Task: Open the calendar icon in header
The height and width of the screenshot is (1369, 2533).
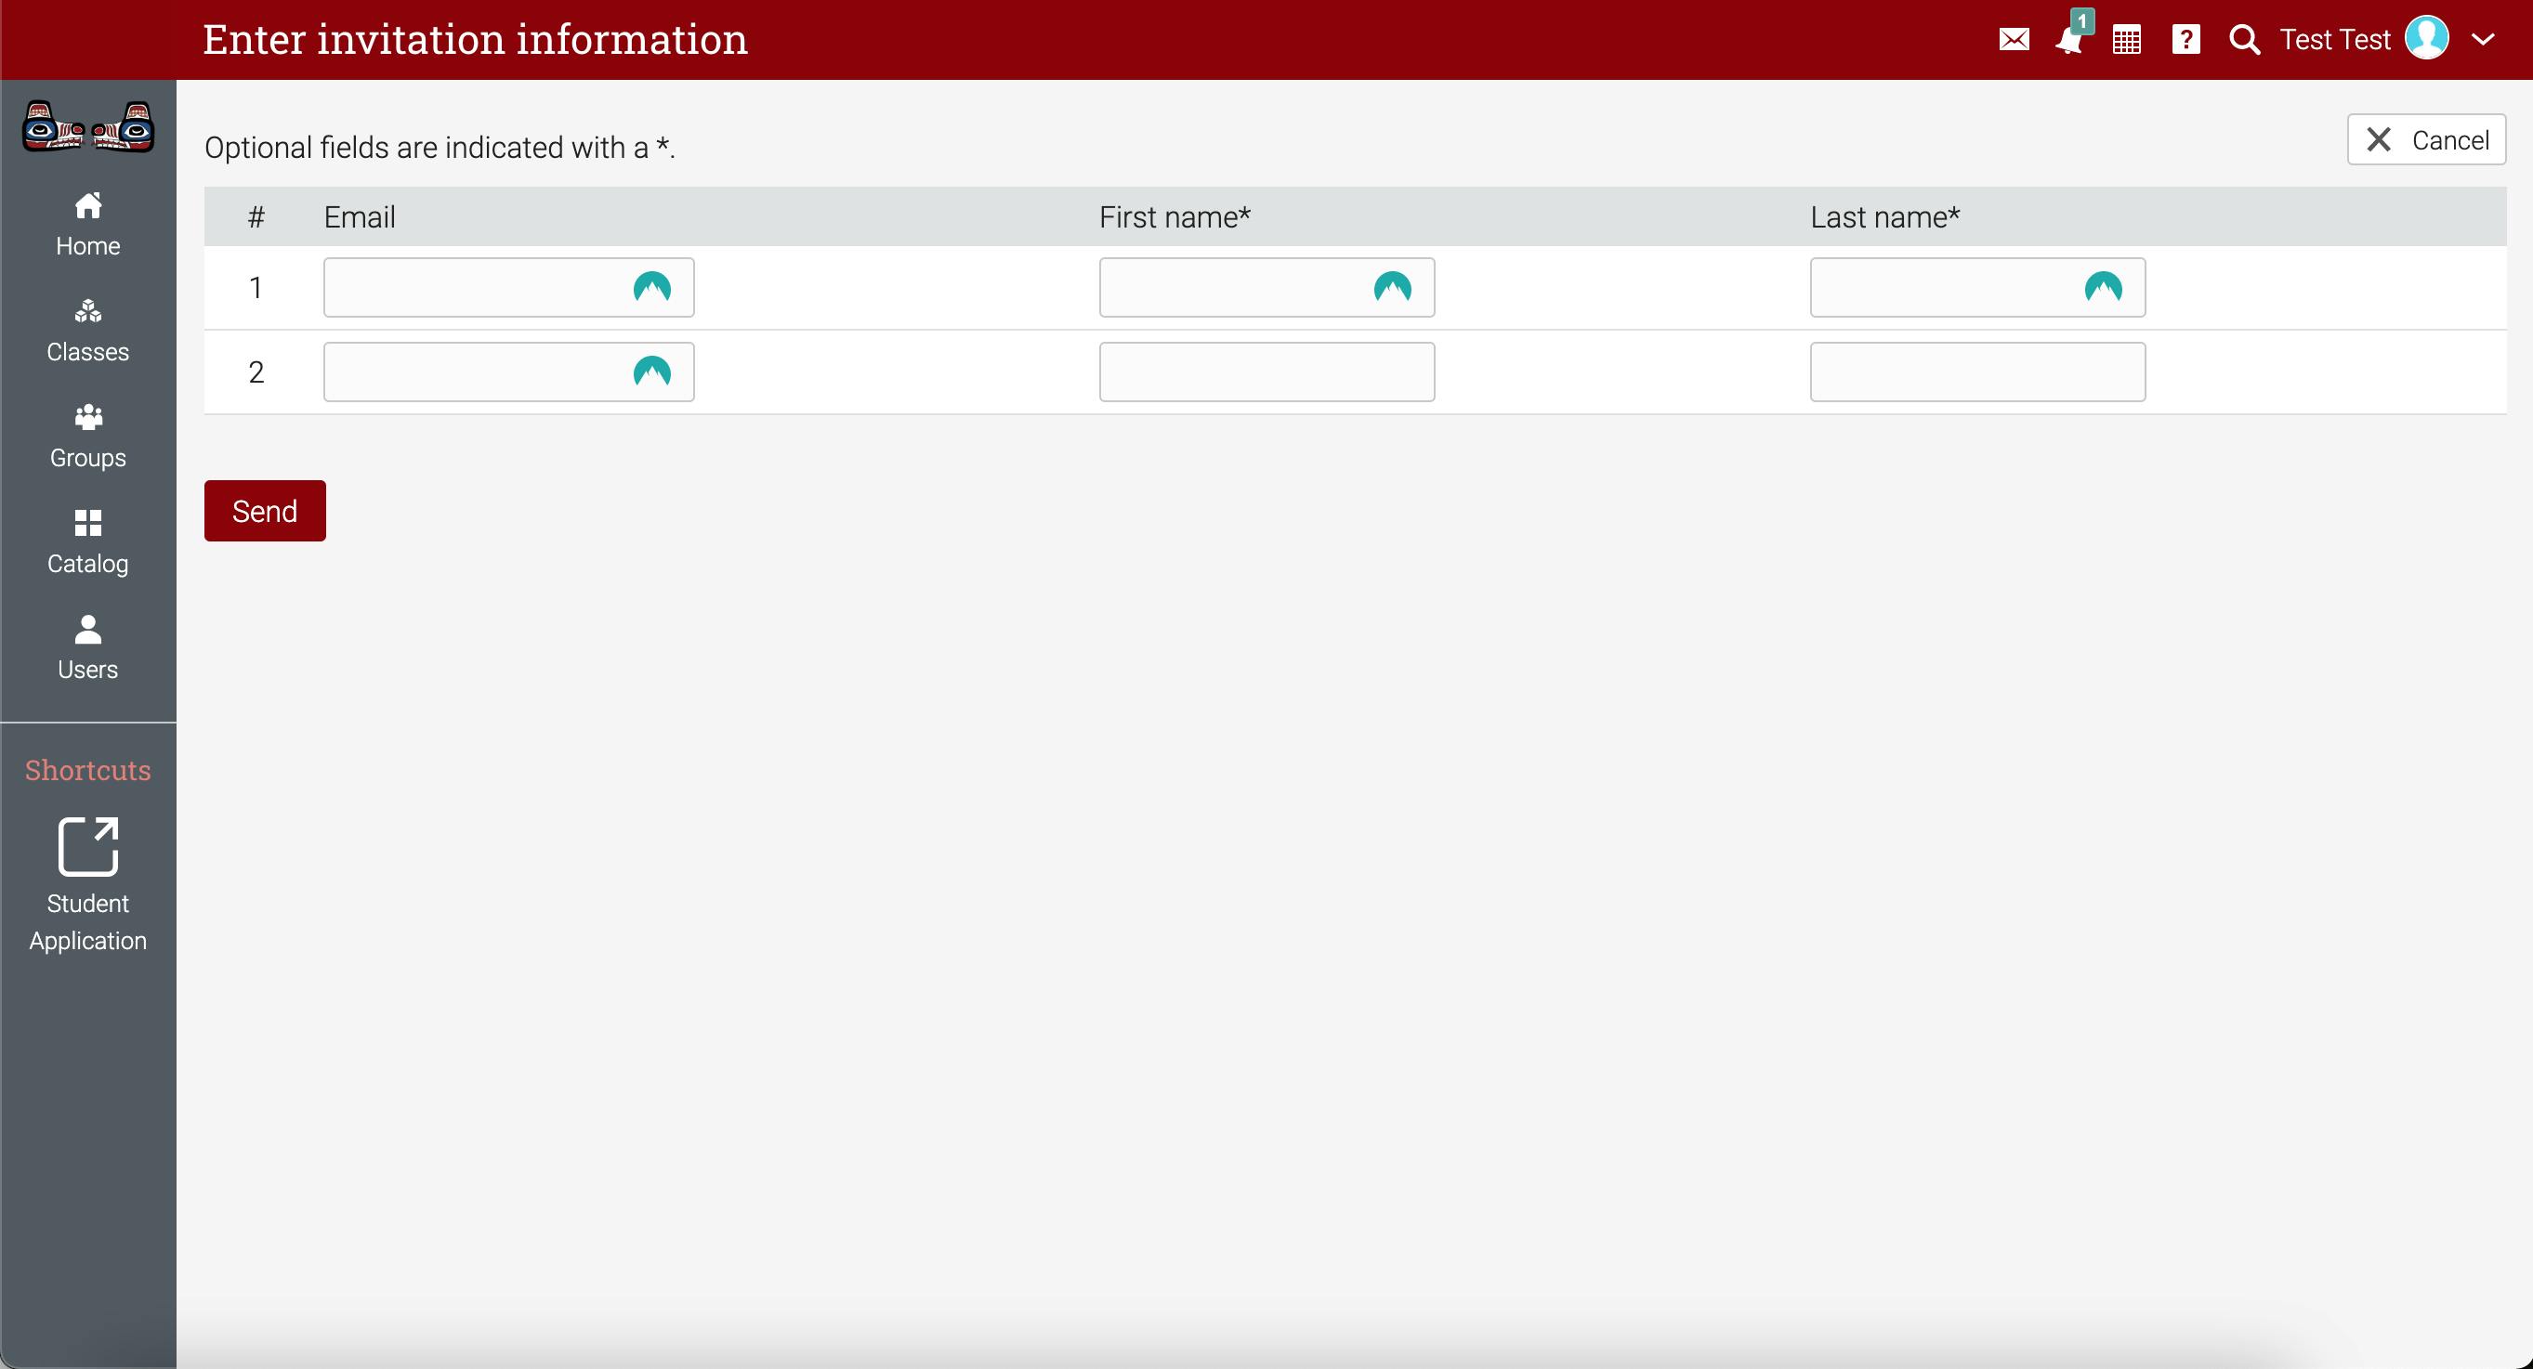Action: [x=2127, y=40]
